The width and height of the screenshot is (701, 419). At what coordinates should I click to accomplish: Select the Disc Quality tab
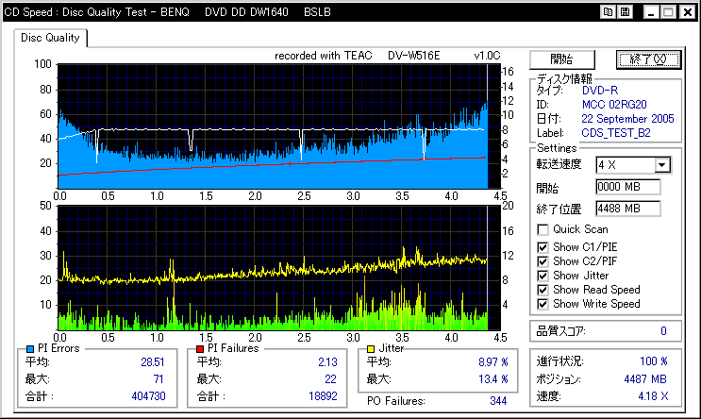click(50, 38)
